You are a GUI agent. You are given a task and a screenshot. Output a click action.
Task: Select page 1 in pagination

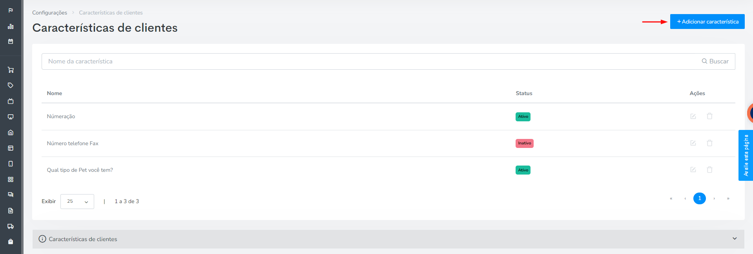click(x=699, y=198)
